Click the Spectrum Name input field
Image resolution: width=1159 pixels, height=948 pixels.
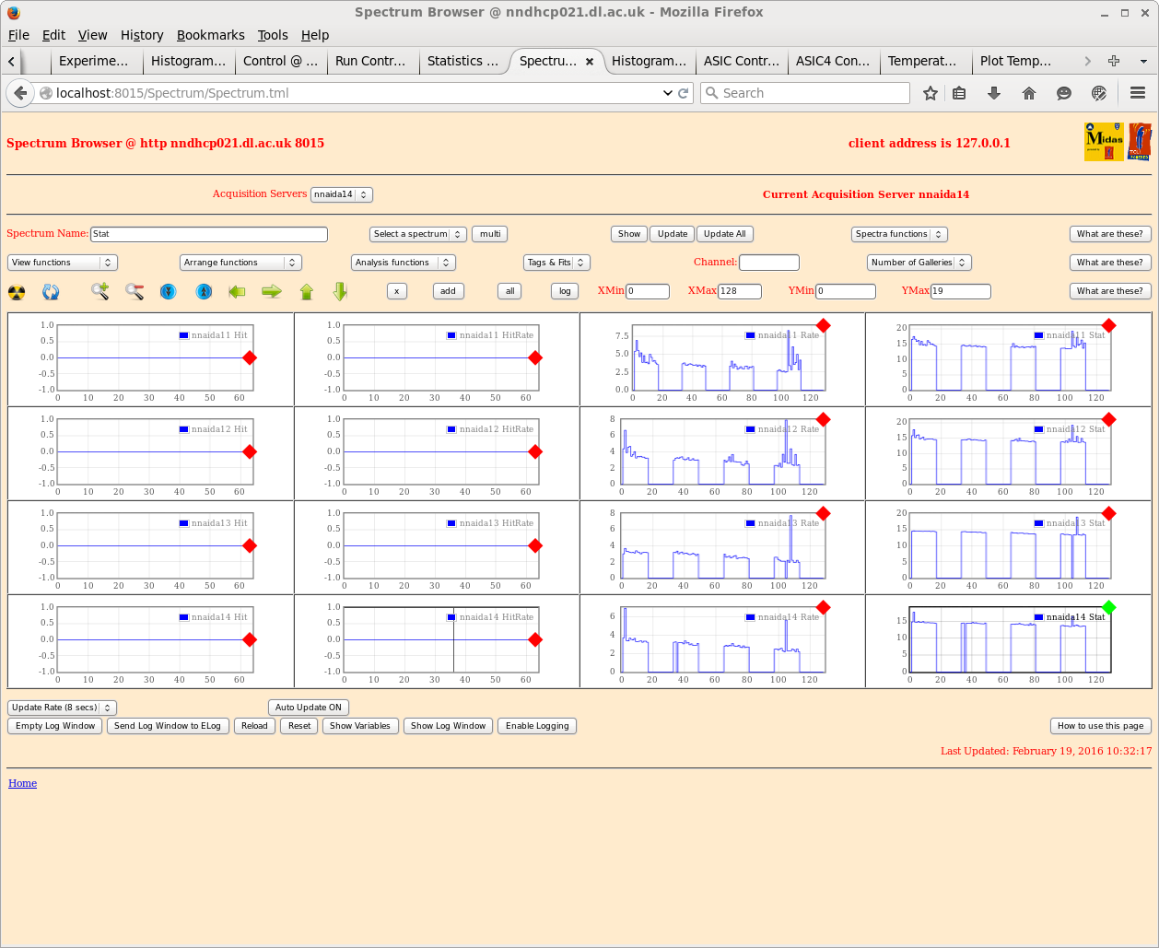(209, 234)
